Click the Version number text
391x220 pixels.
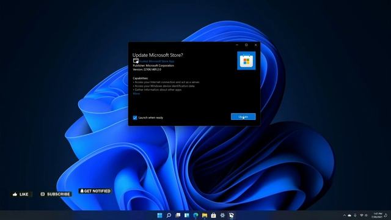[x=147, y=69]
